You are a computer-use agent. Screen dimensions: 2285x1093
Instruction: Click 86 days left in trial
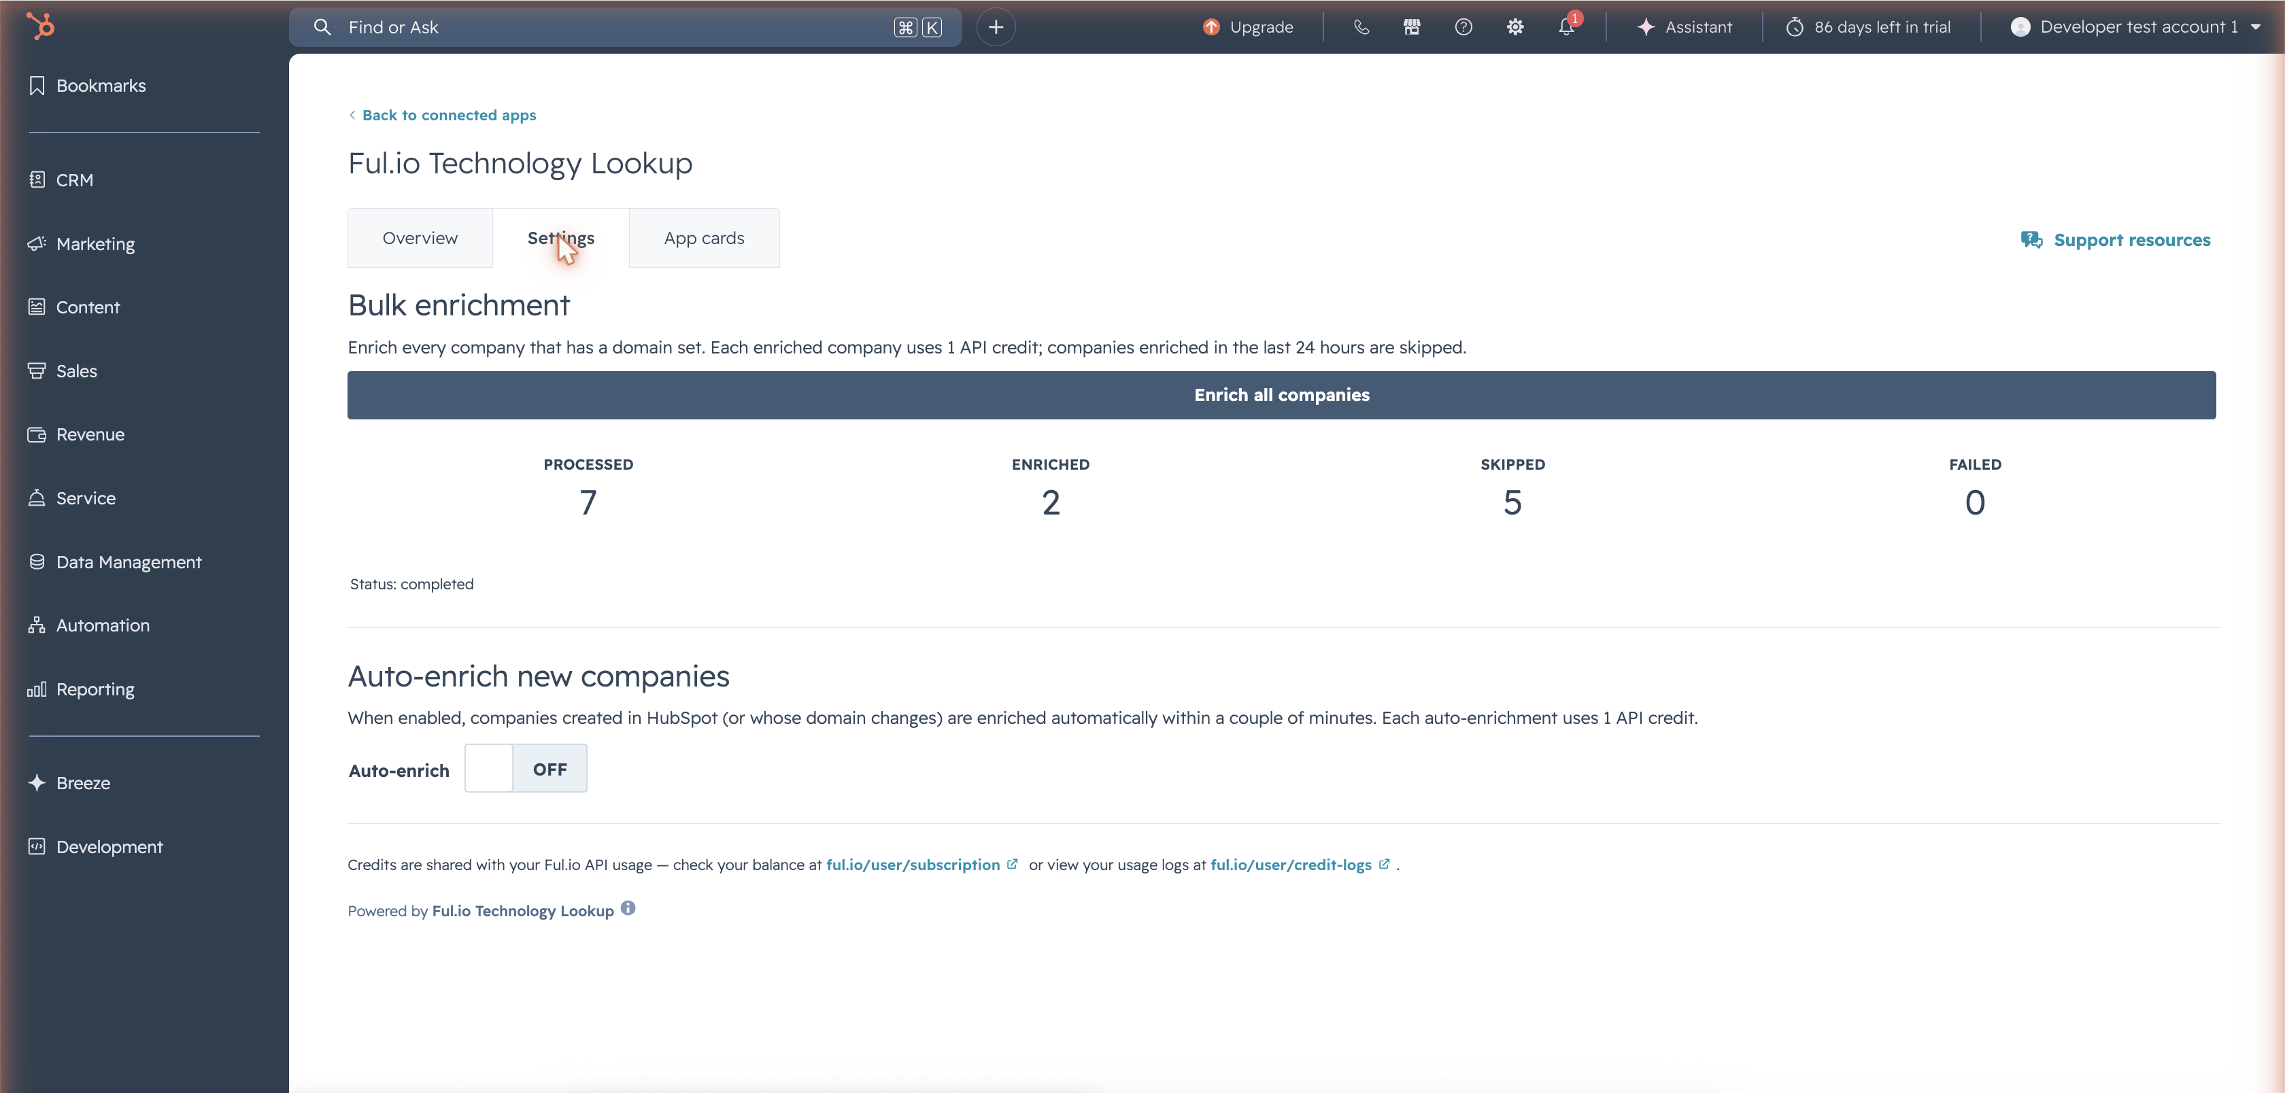click(x=1882, y=27)
